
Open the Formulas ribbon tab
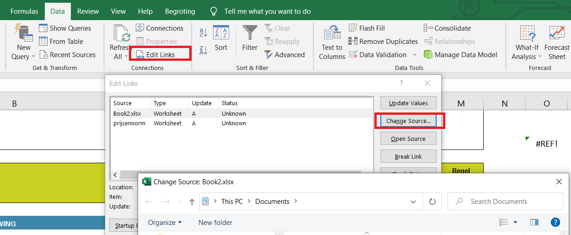(24, 11)
